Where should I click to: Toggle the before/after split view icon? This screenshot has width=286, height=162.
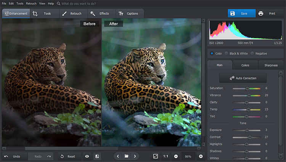click(97, 156)
